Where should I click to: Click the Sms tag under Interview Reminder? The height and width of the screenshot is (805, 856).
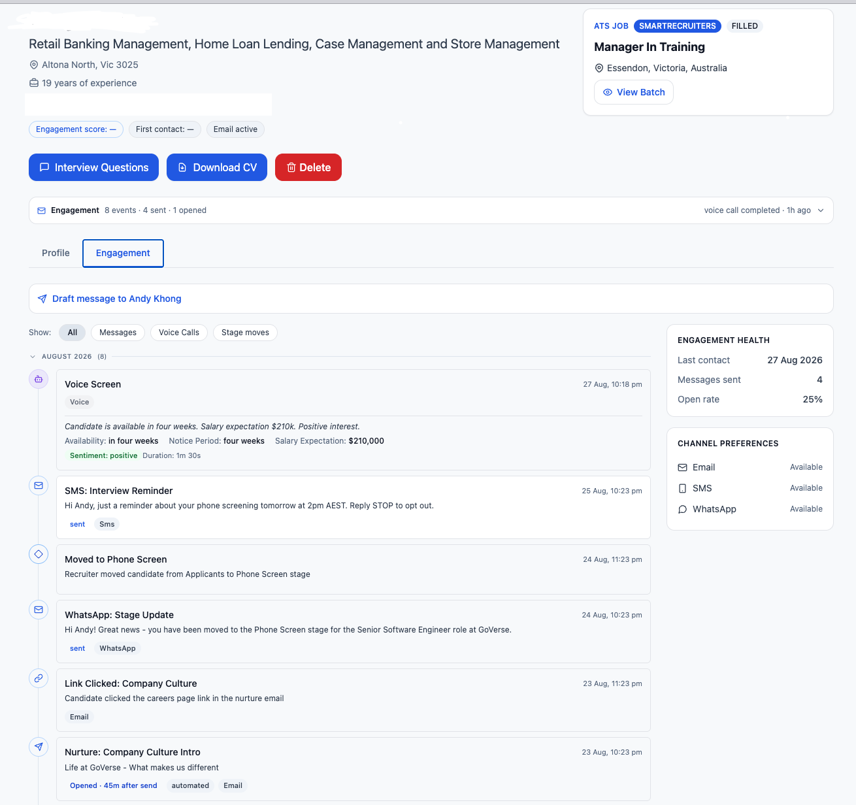point(107,524)
